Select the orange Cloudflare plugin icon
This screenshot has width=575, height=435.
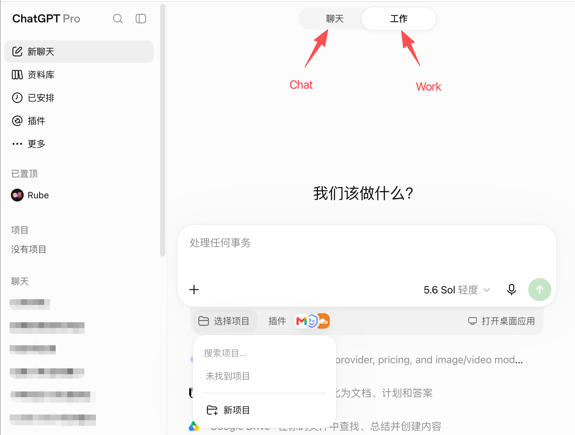coord(324,321)
